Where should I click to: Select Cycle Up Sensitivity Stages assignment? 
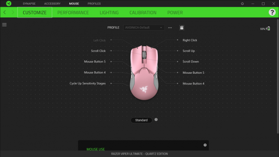(x=88, y=83)
